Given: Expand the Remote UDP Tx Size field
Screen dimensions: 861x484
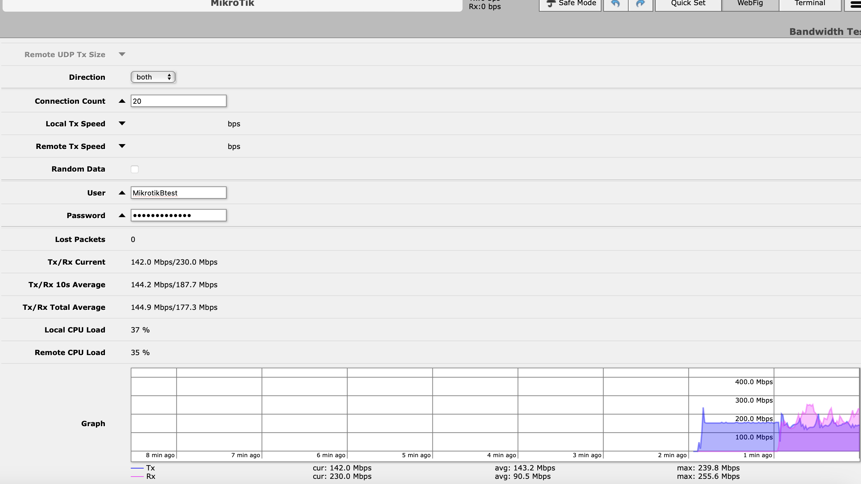Looking at the screenshot, I should (x=122, y=54).
